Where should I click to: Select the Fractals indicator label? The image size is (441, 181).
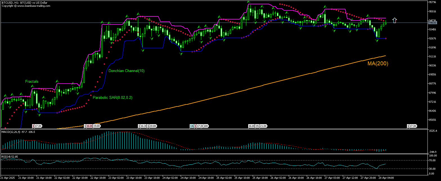pos(32,81)
